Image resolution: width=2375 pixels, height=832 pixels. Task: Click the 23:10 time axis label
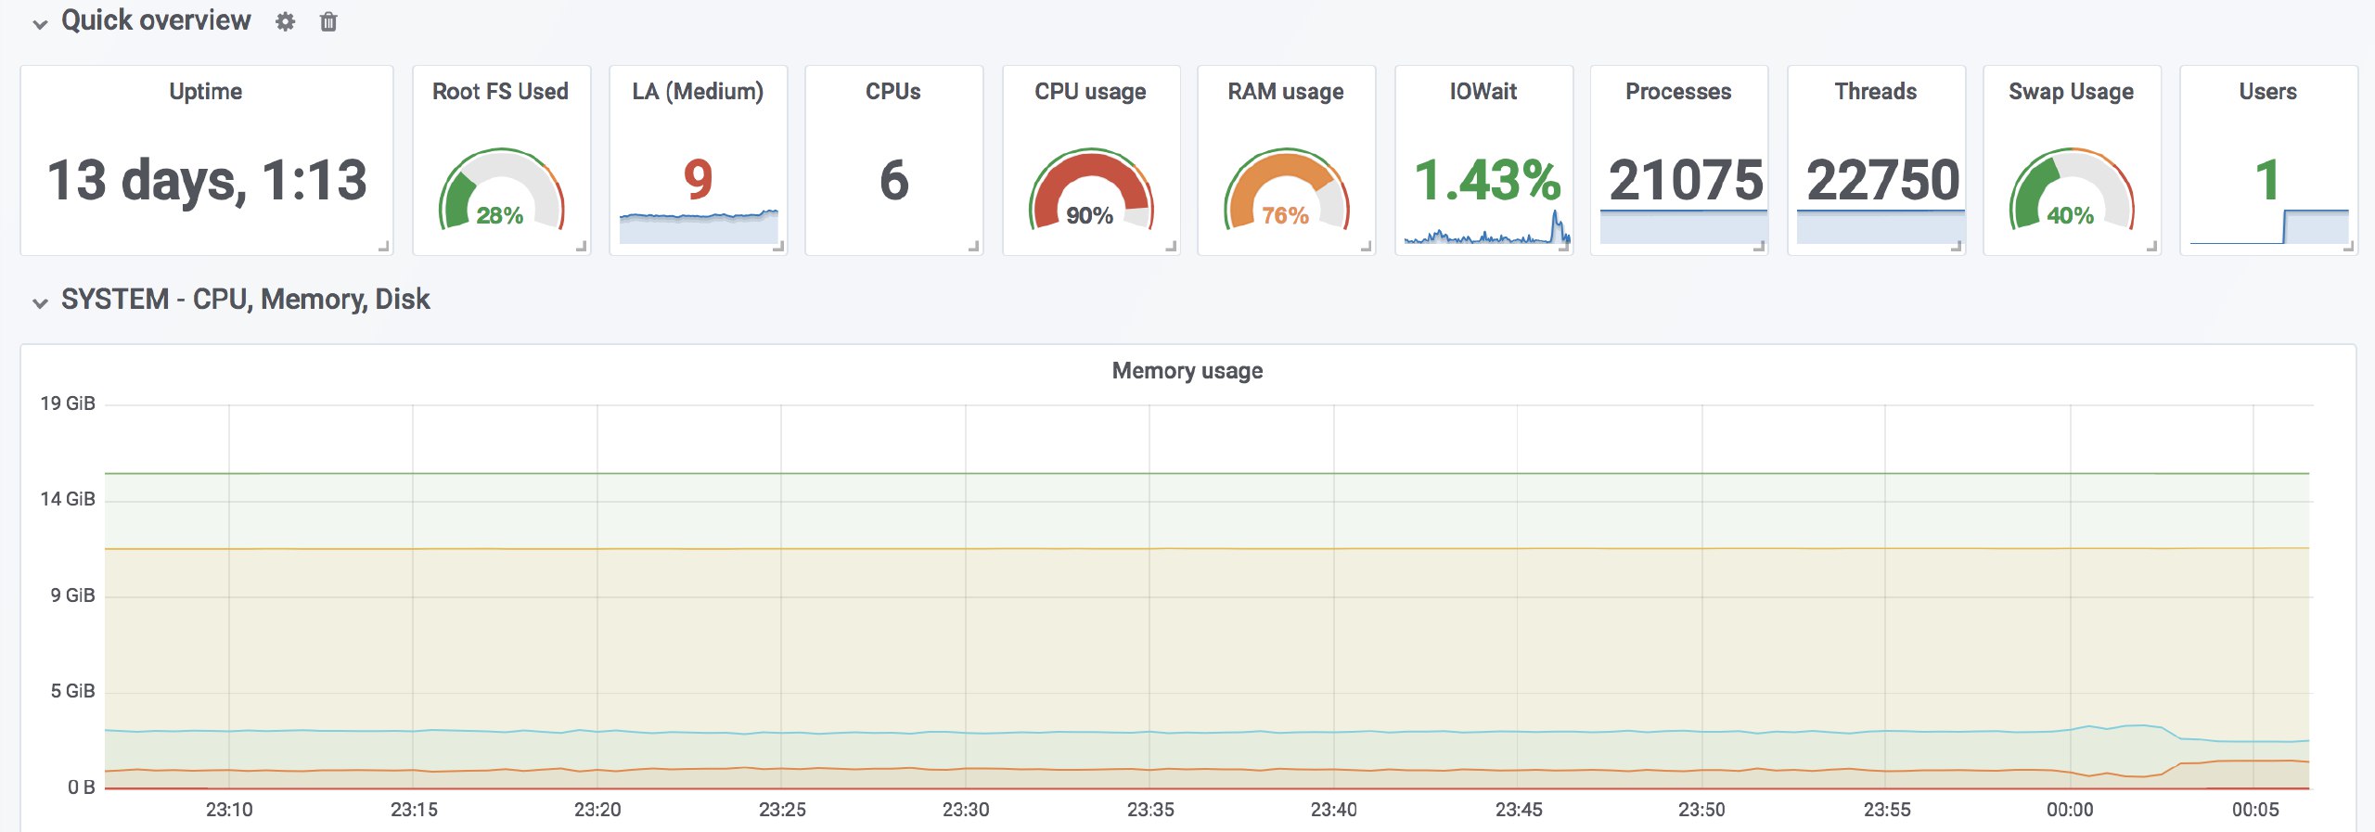pyautogui.click(x=229, y=810)
